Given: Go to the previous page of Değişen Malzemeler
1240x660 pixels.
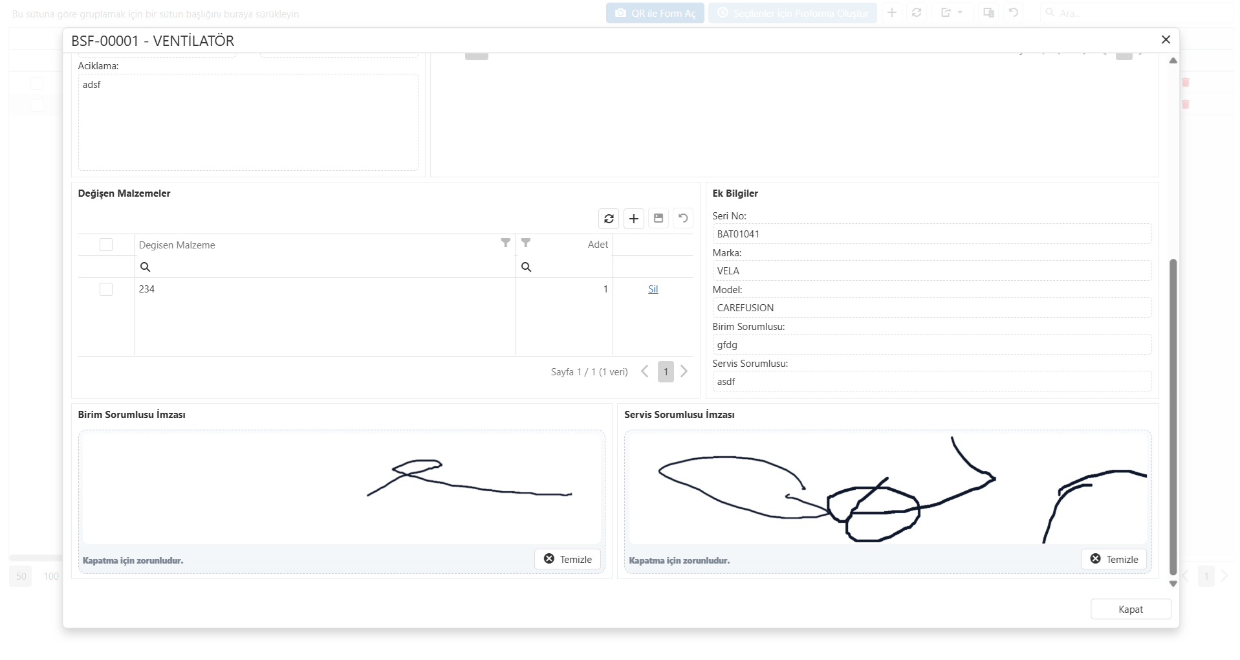Looking at the screenshot, I should 644,371.
